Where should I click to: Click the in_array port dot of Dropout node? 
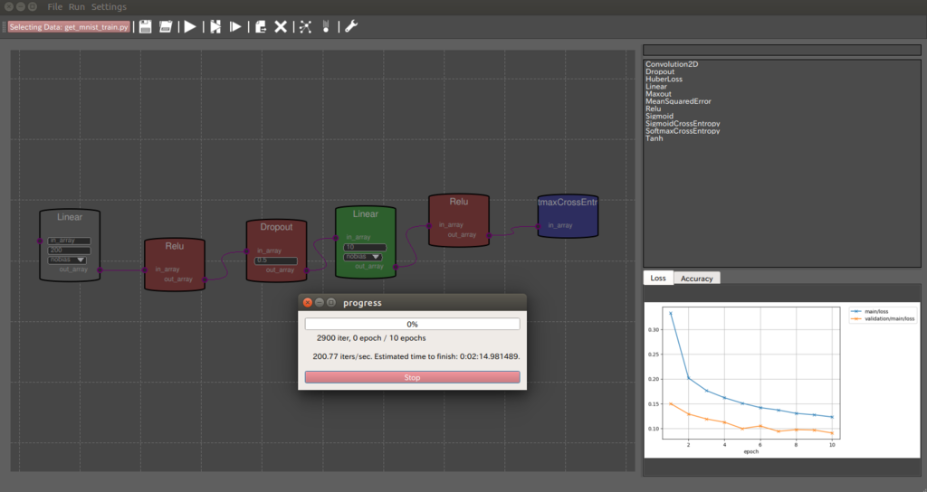pos(246,251)
